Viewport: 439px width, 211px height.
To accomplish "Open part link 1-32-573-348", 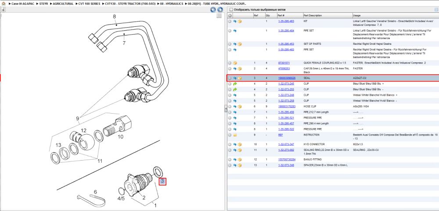I will coord(286,165).
